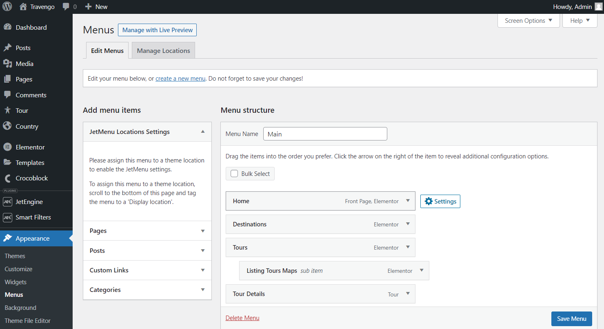Click the Menu Name input field
The width and height of the screenshot is (604, 329).
325,134
